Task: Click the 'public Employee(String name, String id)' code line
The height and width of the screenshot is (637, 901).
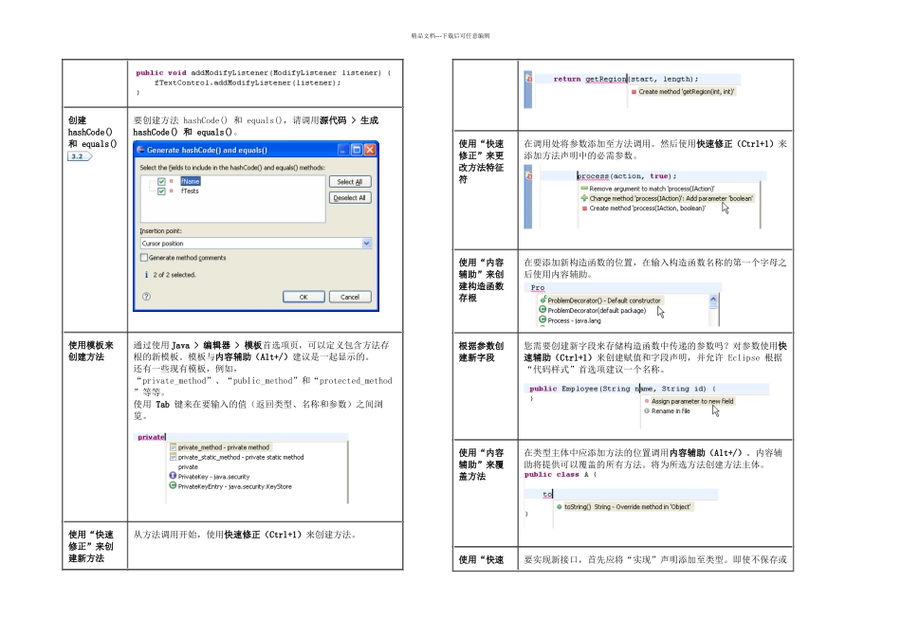Action: click(623, 389)
